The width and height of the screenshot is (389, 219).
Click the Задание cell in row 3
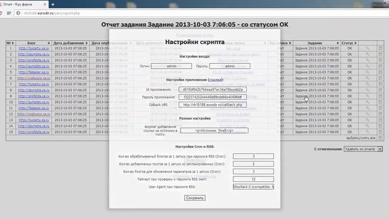tap(317, 60)
